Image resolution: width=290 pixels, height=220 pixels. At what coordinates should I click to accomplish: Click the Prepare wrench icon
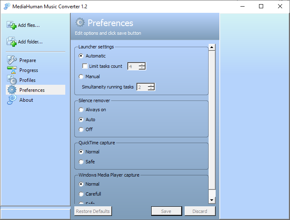[x=12, y=60]
